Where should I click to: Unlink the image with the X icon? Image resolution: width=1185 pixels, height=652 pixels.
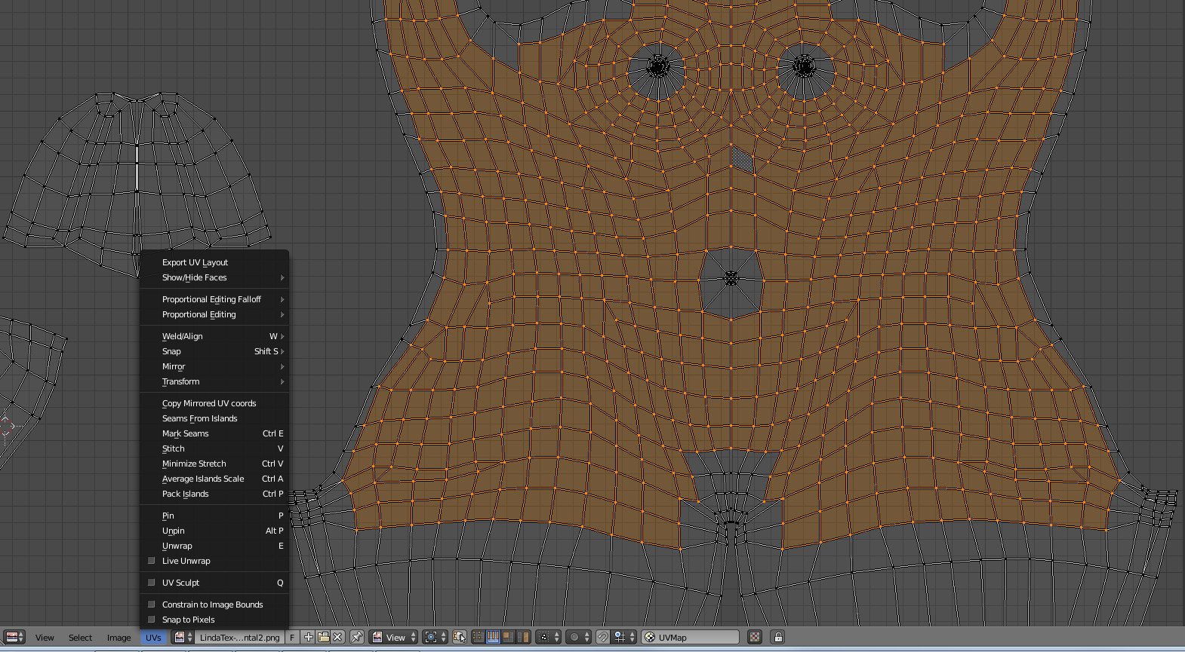click(x=337, y=637)
